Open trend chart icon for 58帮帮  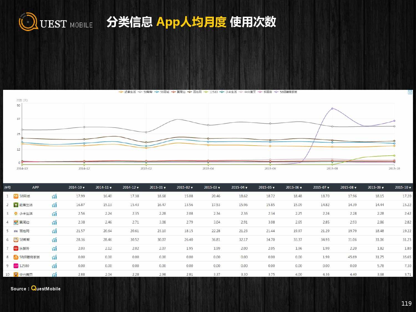54,240
